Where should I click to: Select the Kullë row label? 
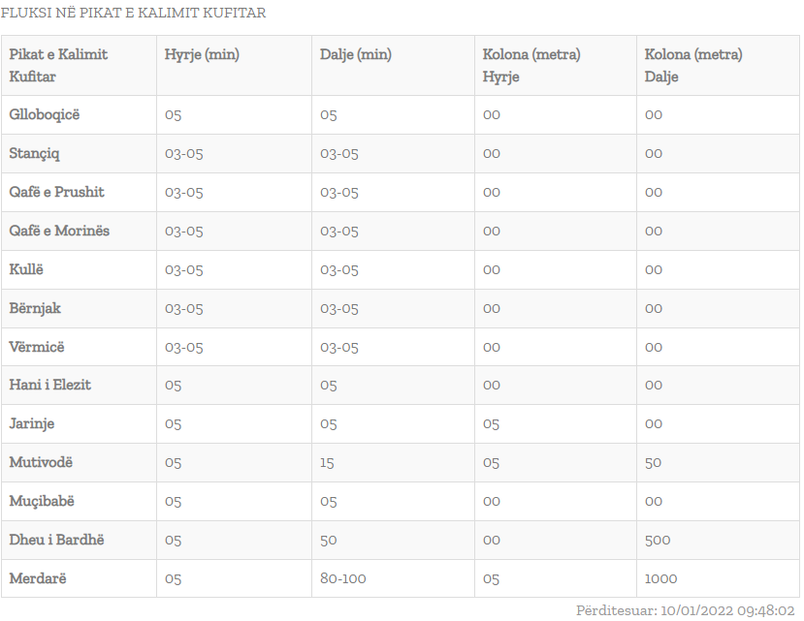tap(26, 269)
